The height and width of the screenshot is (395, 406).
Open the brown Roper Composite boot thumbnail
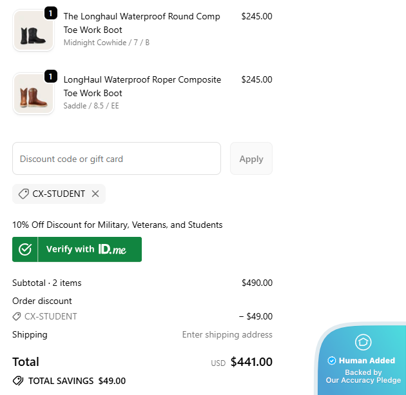pyautogui.click(x=33, y=94)
